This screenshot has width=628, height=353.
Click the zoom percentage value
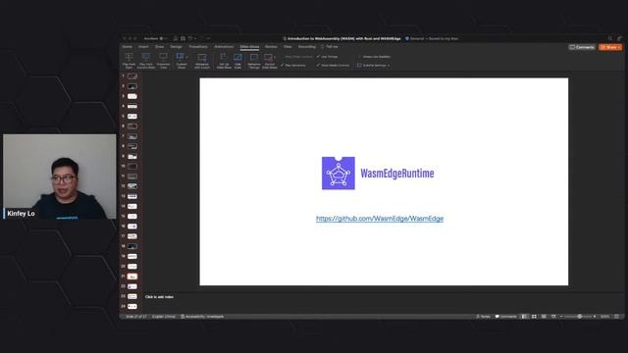pyautogui.click(x=604, y=317)
